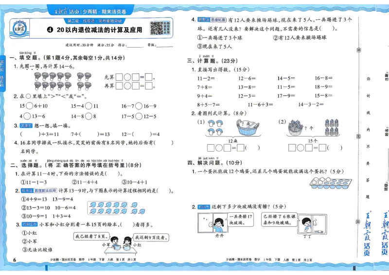Image resolution: width=389 pixels, height=275 pixels.
Task: Click the problem 17−9=
Action: (286, 96)
